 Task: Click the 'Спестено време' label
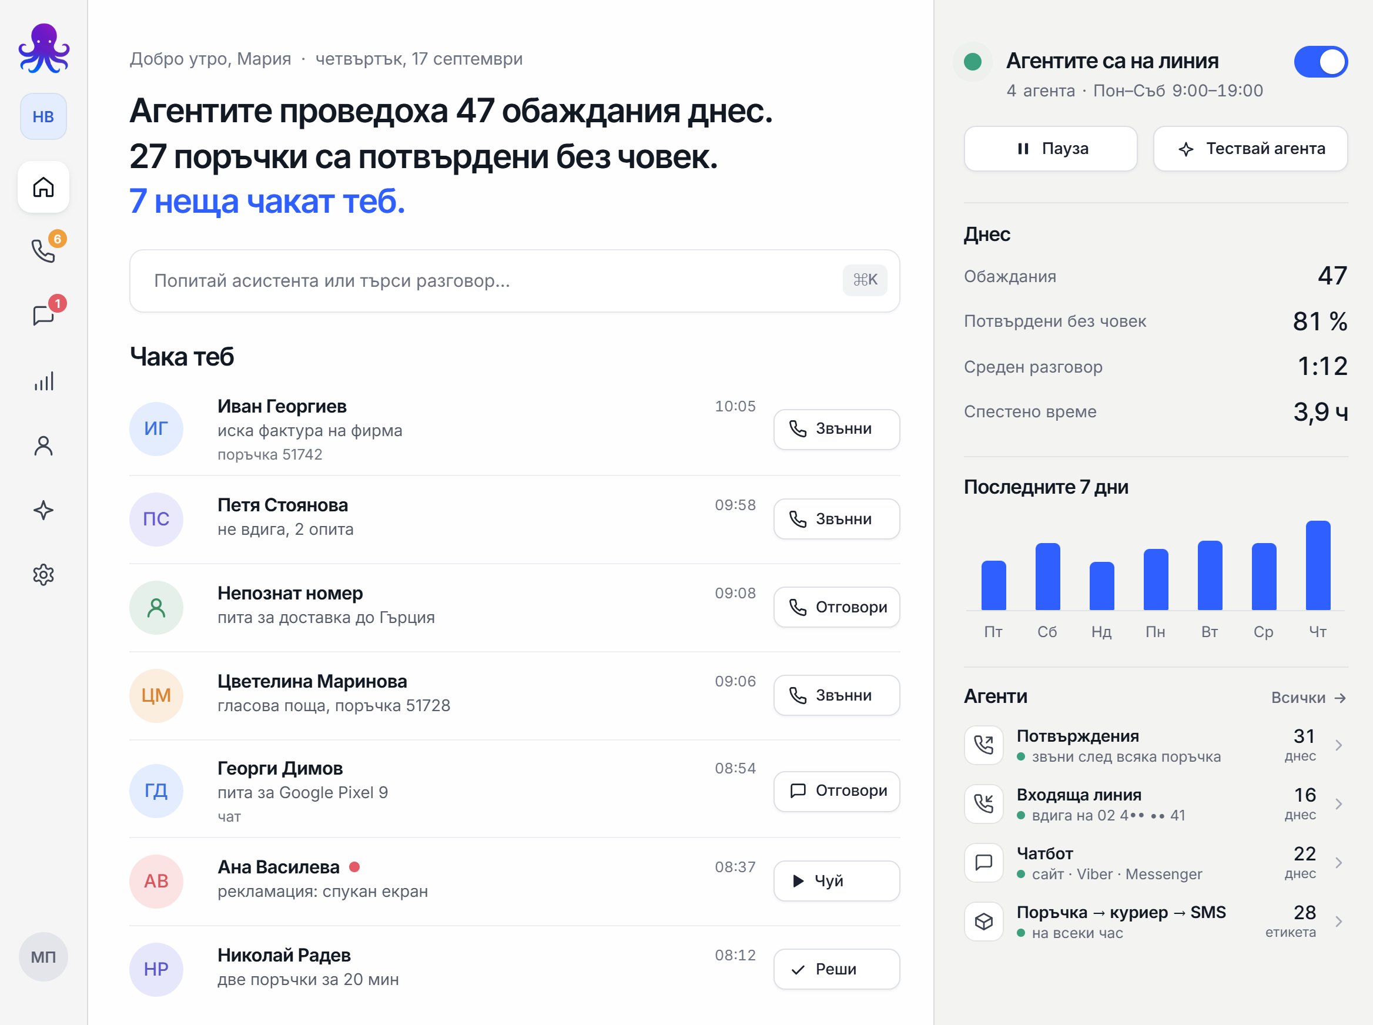coord(1030,411)
